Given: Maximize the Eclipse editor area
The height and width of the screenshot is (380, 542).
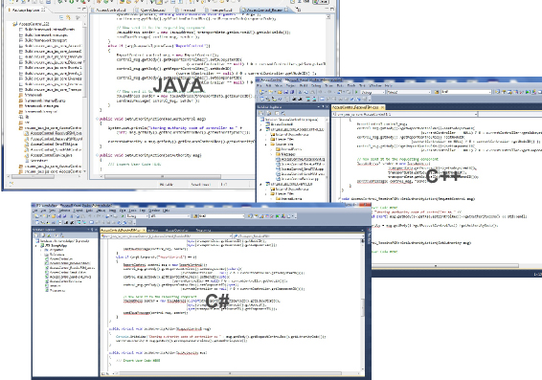Looking at the screenshot, I should click(x=332, y=9).
